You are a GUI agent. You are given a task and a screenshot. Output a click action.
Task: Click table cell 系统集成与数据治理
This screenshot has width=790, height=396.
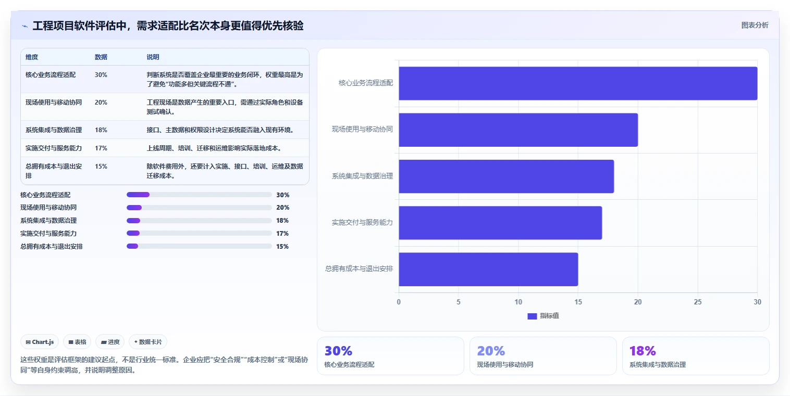(54, 130)
